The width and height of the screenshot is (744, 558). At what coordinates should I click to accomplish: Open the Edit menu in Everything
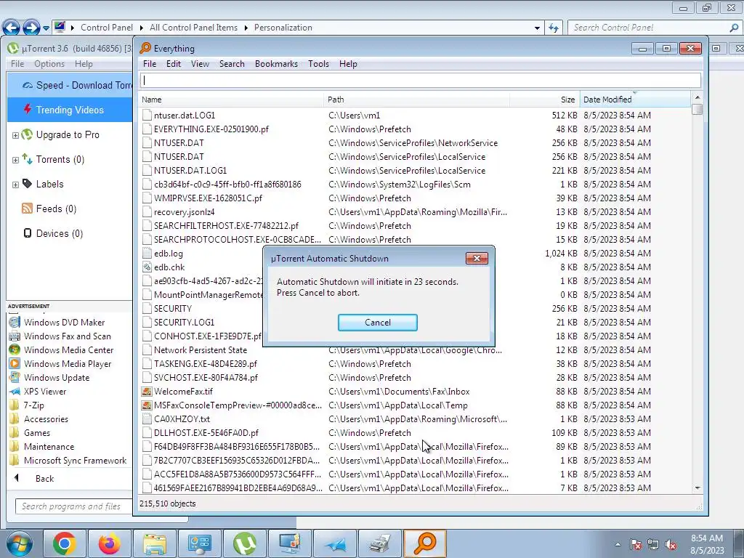click(x=173, y=64)
